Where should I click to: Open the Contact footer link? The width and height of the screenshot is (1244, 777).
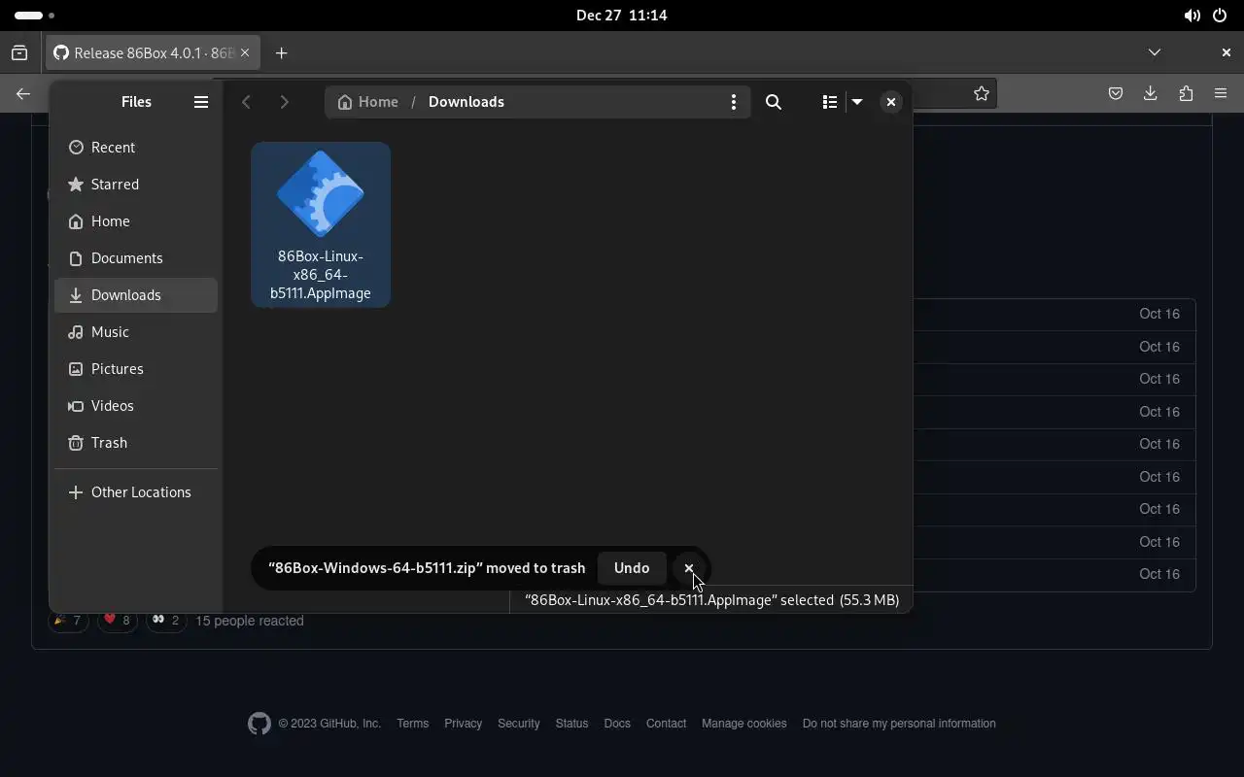[666, 724]
